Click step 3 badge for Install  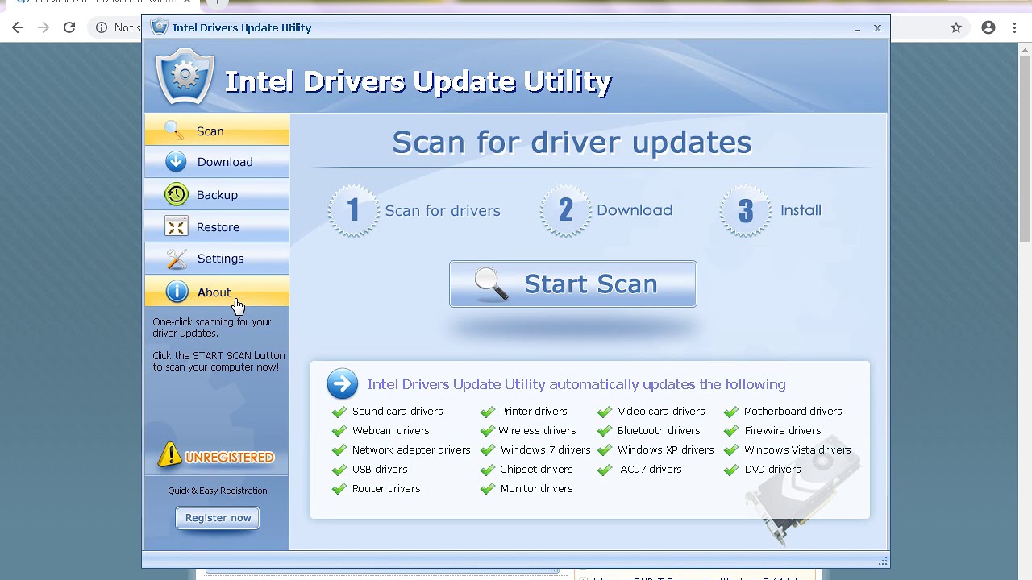(x=745, y=210)
